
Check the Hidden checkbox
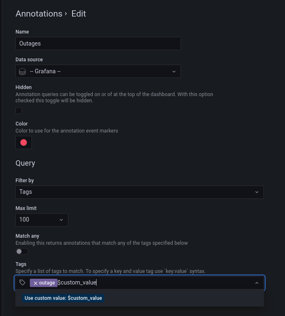19,111
